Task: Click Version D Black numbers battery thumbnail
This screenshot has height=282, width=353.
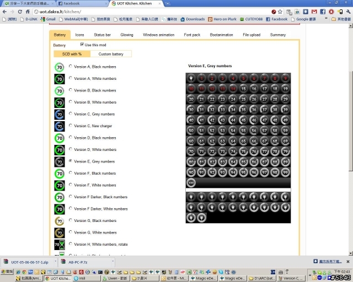Action: tap(59, 138)
